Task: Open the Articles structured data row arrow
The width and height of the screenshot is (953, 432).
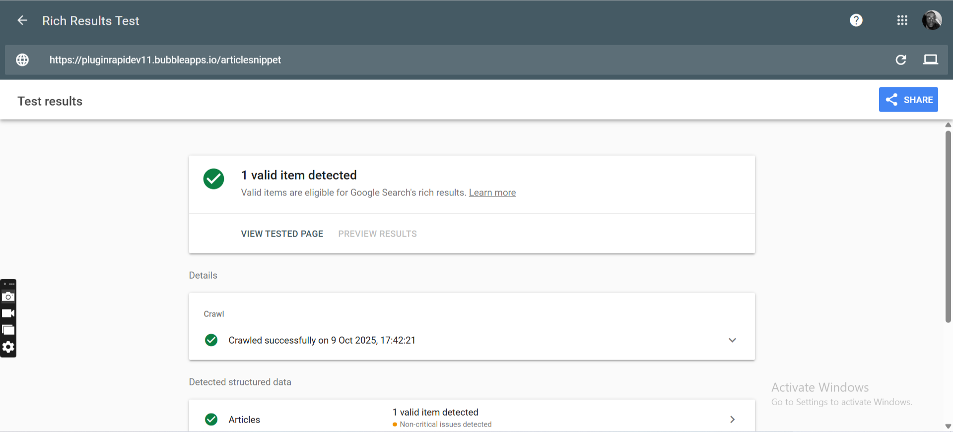Action: click(x=732, y=420)
